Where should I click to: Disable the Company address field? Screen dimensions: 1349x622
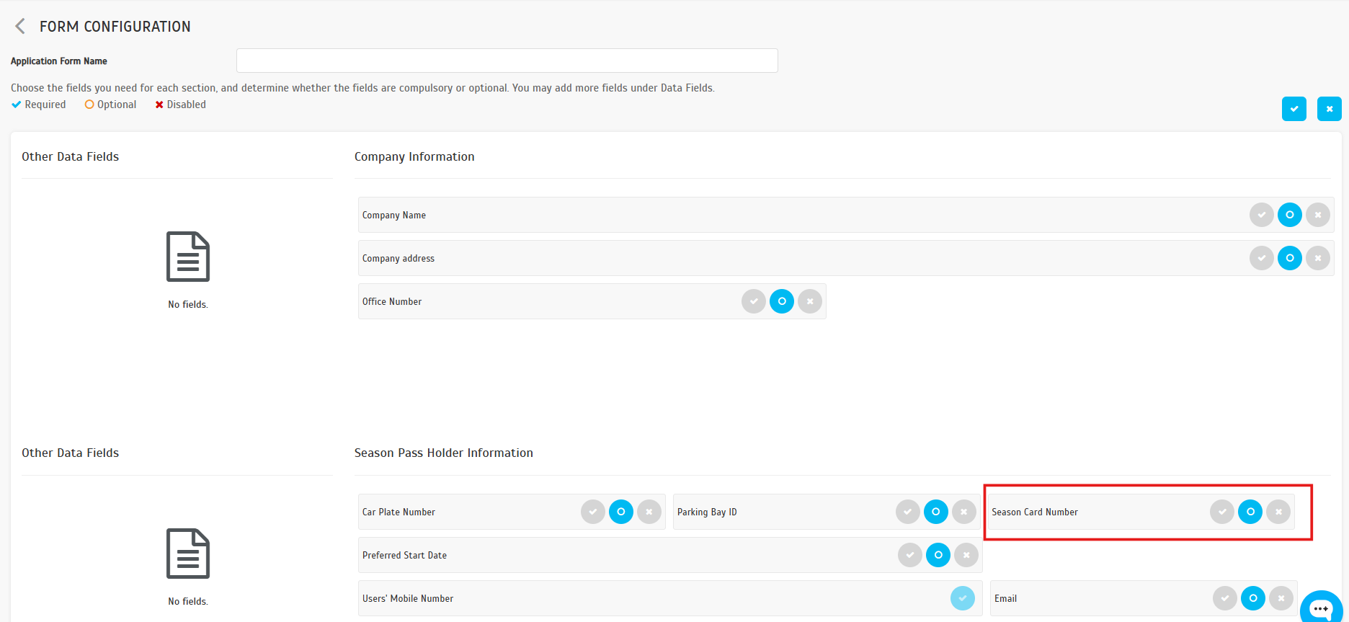[x=1317, y=258]
